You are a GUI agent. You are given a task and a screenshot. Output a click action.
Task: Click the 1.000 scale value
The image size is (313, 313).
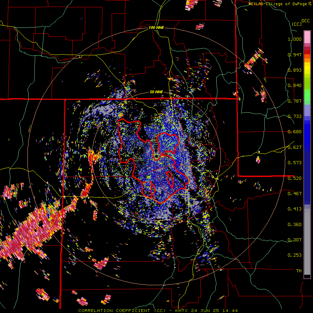click(x=295, y=39)
